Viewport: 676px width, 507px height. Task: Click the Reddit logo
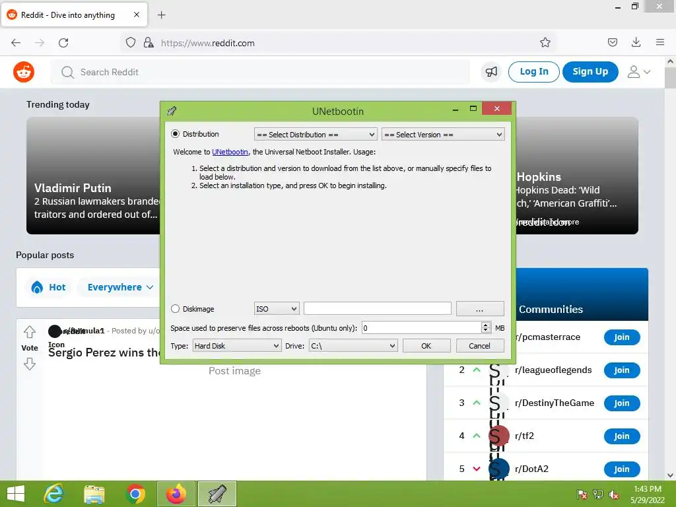click(24, 72)
